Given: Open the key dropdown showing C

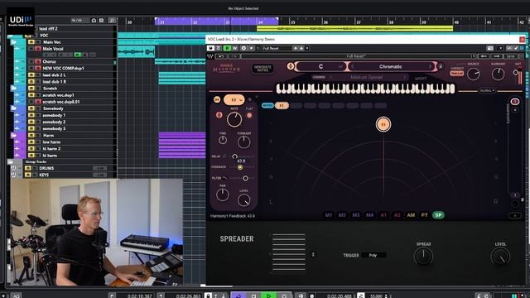Looking at the screenshot, I should coord(320,66).
